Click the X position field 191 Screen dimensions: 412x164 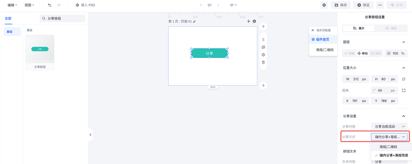point(356,101)
